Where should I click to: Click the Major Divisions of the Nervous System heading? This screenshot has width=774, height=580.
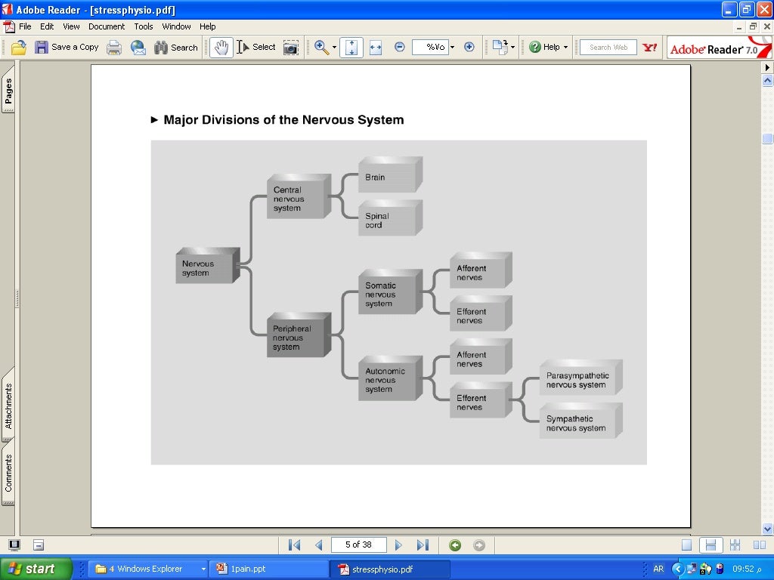click(284, 120)
